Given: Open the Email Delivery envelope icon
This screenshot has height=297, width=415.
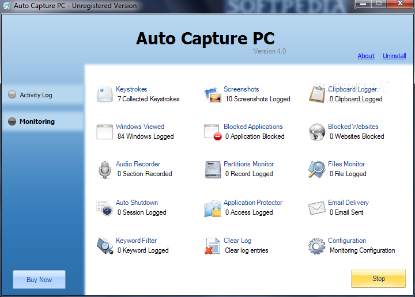Looking at the screenshot, I should tap(317, 208).
